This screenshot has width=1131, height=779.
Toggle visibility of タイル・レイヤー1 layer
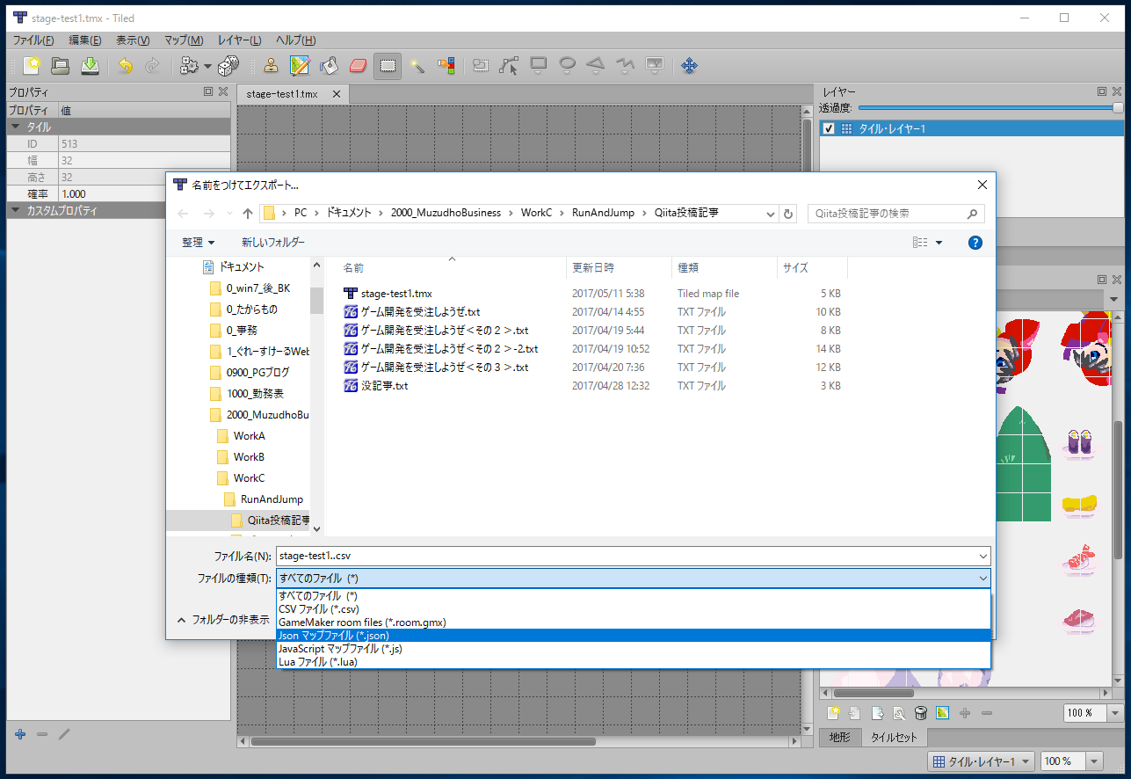point(828,127)
